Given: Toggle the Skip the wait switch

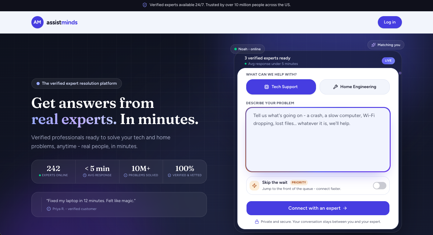Looking at the screenshot, I should (x=380, y=186).
